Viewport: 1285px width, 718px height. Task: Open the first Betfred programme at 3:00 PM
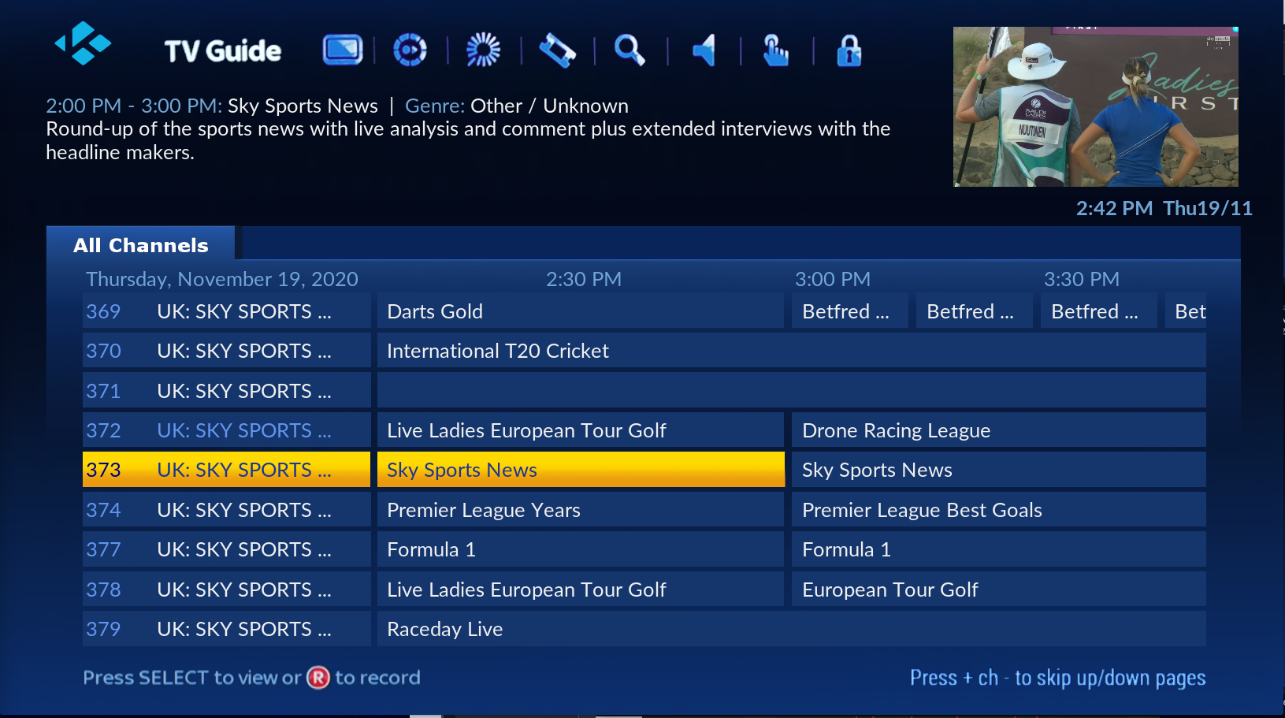point(850,311)
